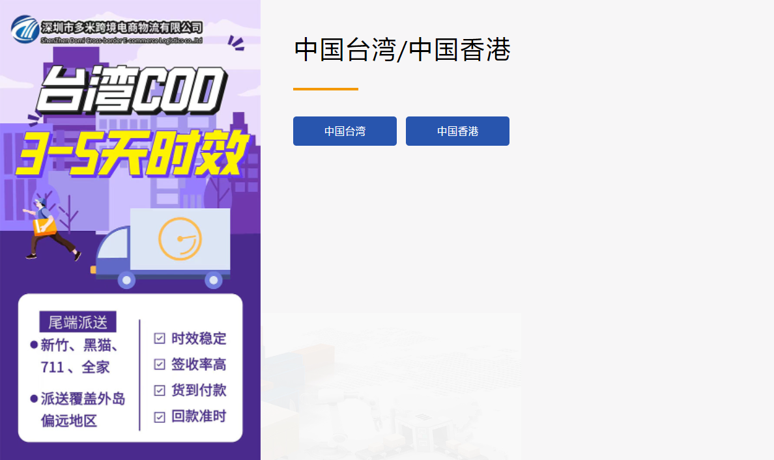
Task: Click the 派送覆盖外岛 bullet item
Action: [78, 409]
